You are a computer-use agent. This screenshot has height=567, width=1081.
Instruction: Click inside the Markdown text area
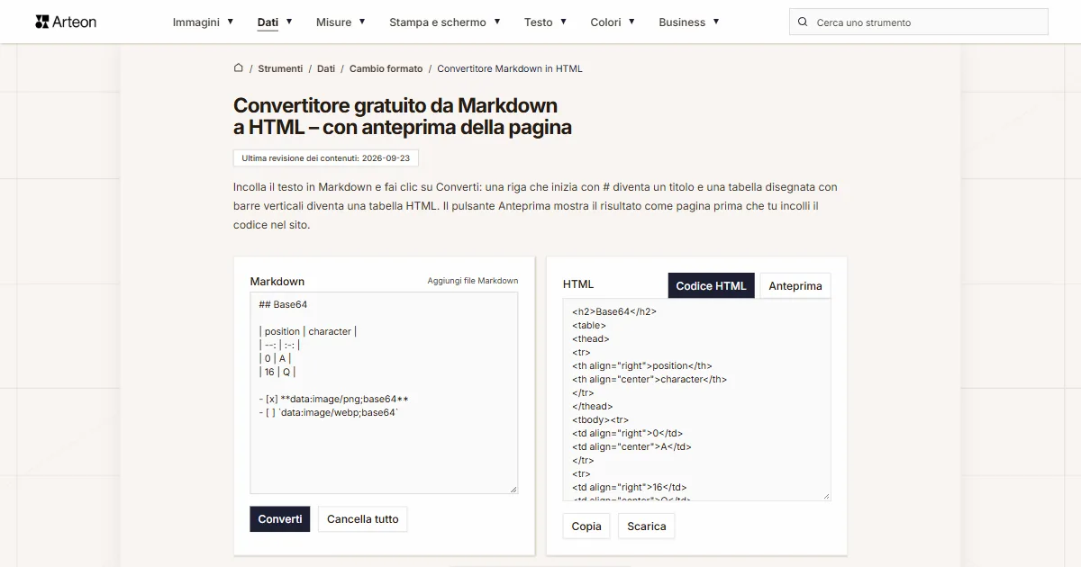[384, 392]
